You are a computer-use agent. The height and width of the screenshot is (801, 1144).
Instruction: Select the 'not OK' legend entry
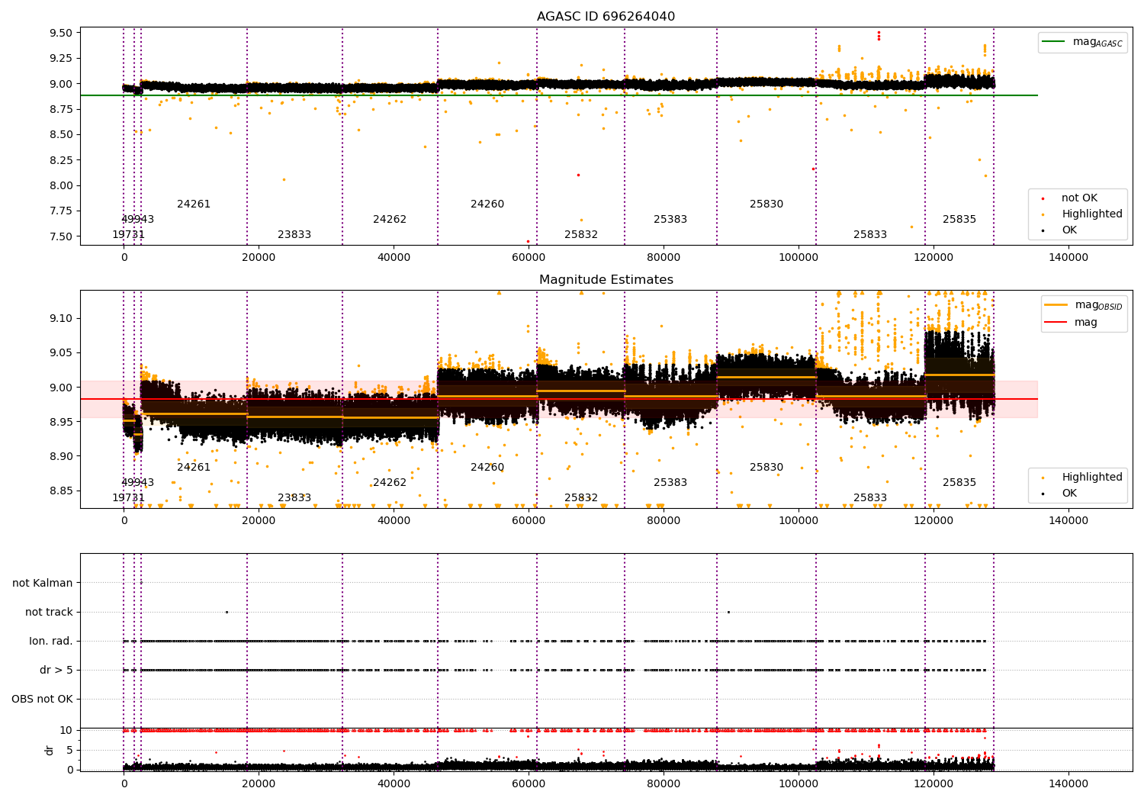(1079, 198)
